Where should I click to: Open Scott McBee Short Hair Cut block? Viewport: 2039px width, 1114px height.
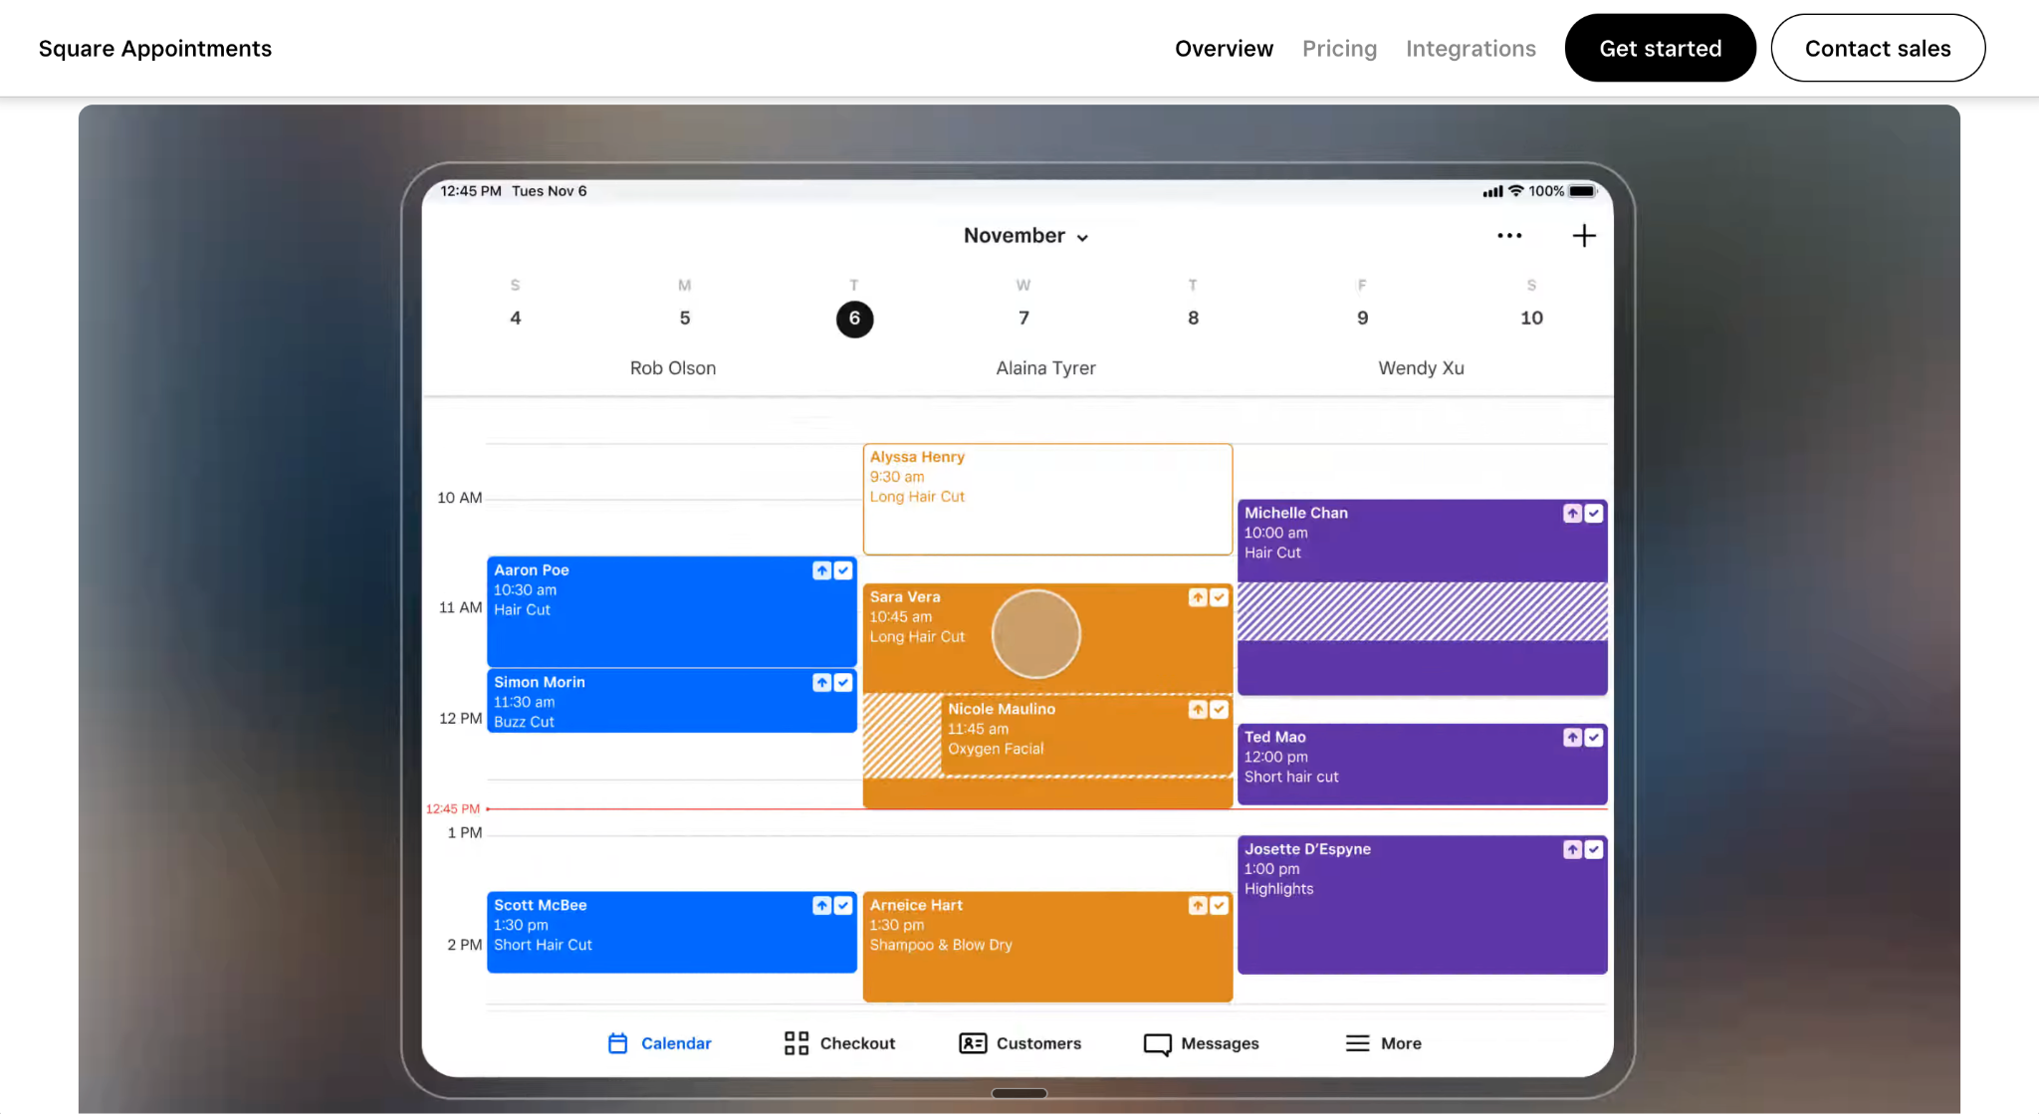(672, 932)
